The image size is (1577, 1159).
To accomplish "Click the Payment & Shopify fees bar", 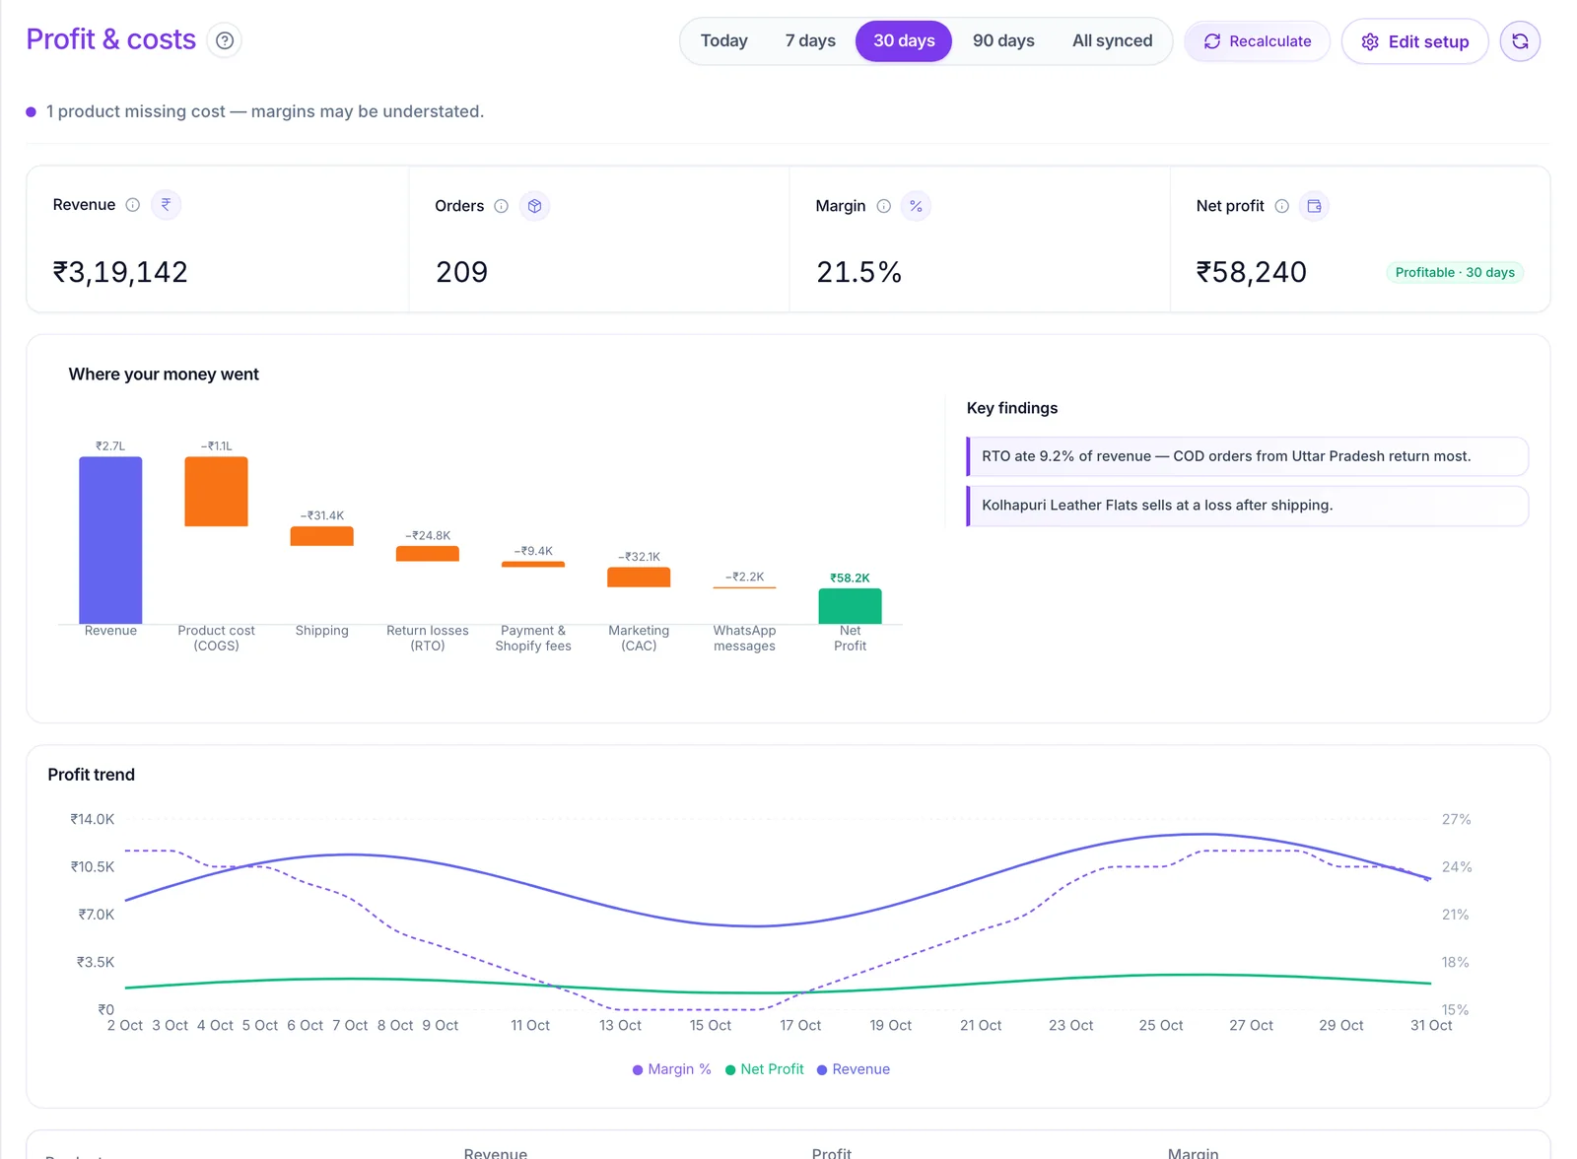I will 533,565.
